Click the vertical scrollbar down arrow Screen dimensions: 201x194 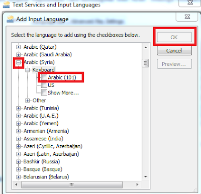[x=146, y=176]
